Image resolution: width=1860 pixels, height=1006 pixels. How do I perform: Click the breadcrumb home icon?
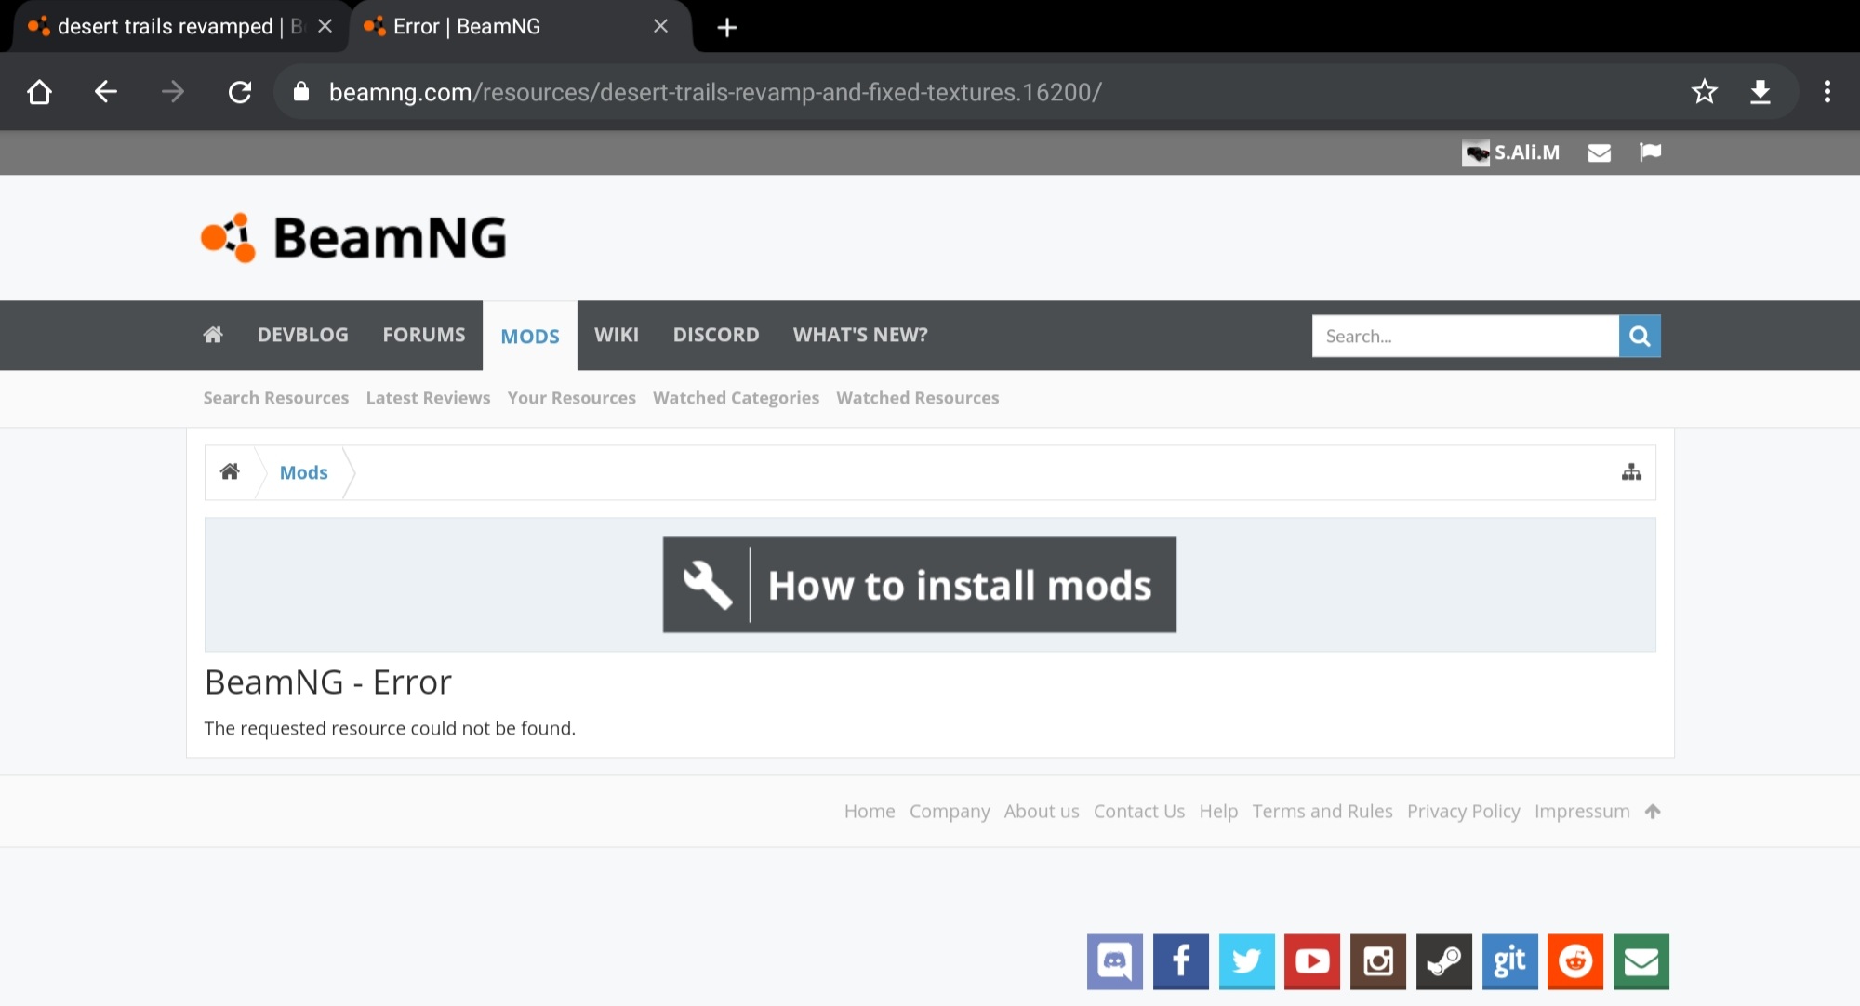pos(230,471)
